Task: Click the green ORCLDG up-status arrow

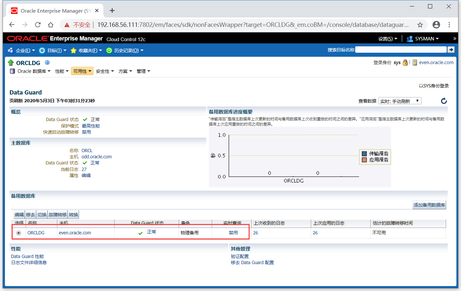Action: tap(11, 63)
